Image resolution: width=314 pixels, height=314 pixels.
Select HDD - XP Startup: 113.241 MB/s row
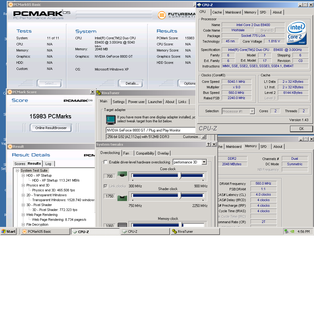point(56,180)
